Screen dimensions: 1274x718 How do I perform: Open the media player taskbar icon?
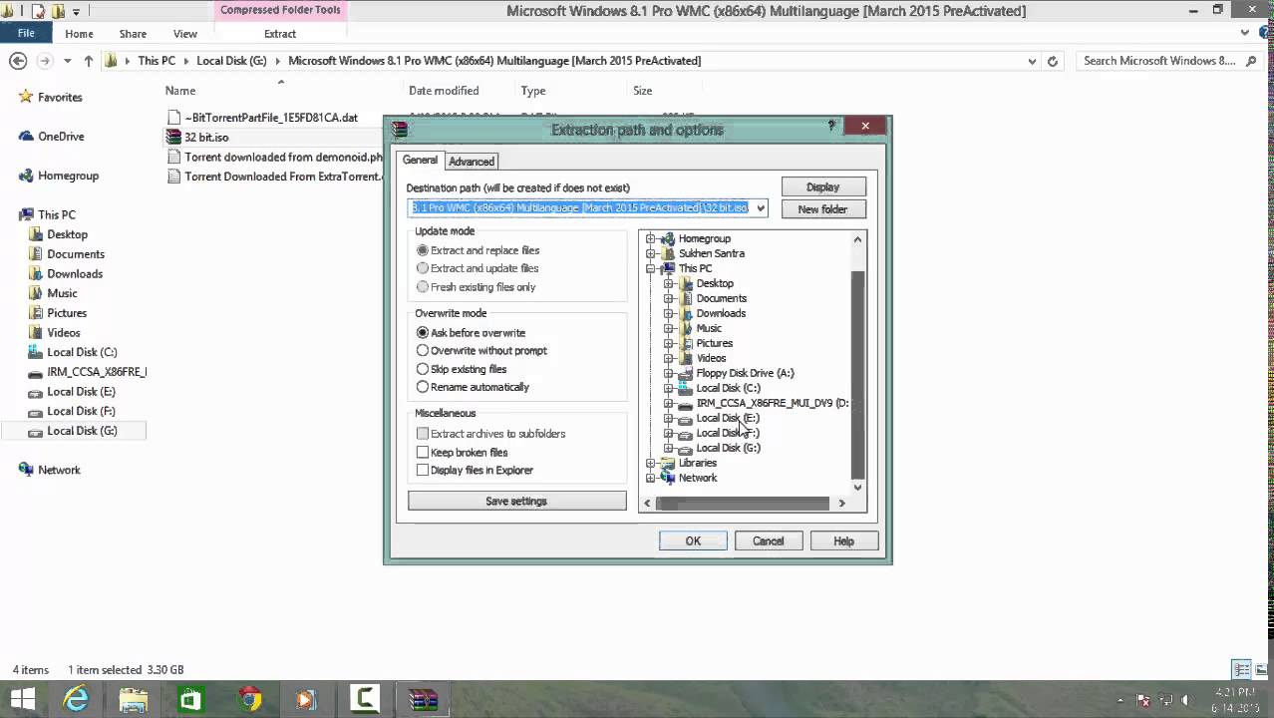point(306,699)
